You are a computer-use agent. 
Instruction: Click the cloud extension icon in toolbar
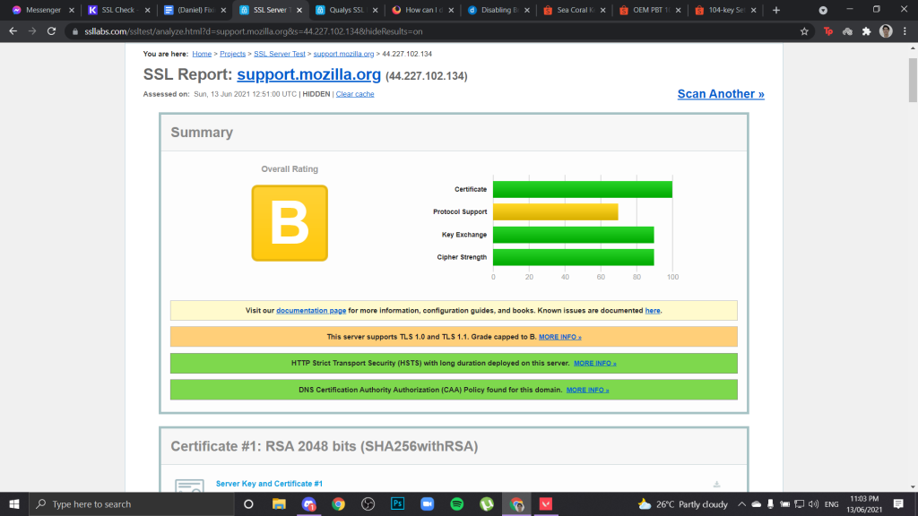point(847,31)
